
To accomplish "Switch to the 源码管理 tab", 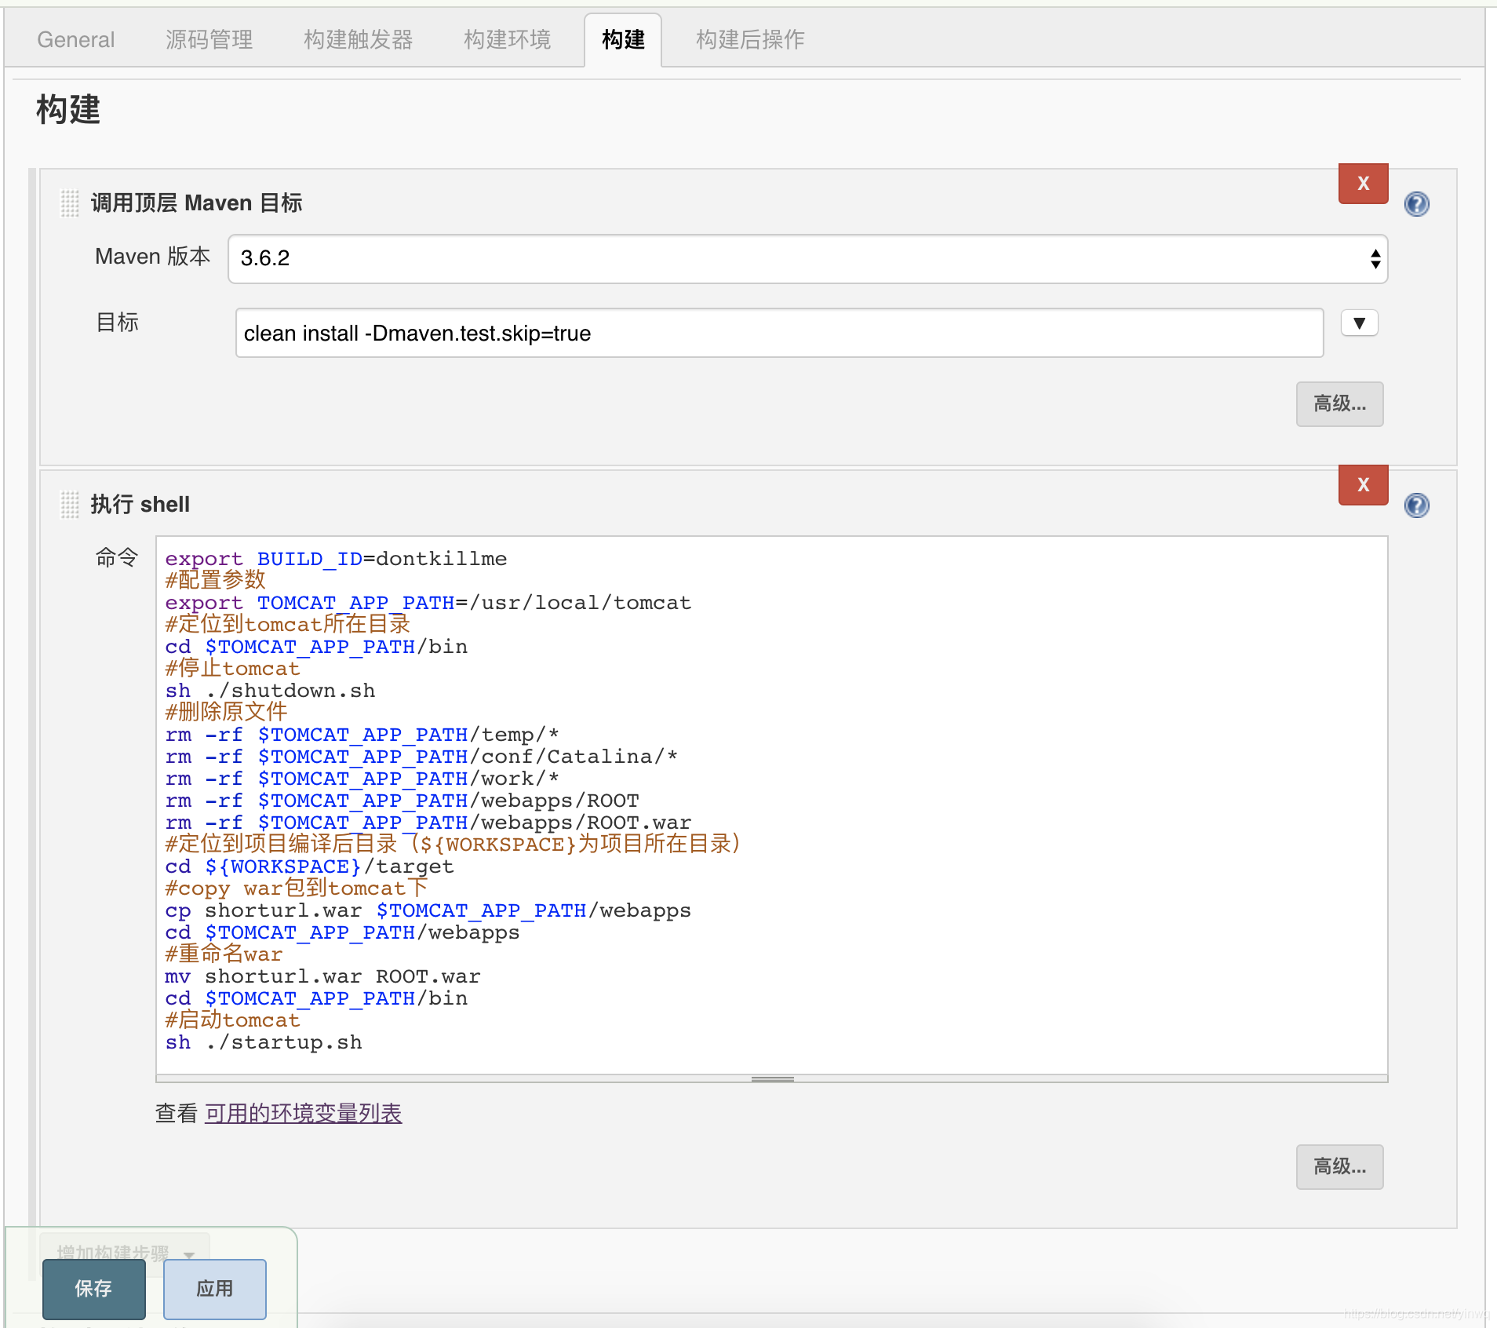I will coord(209,39).
